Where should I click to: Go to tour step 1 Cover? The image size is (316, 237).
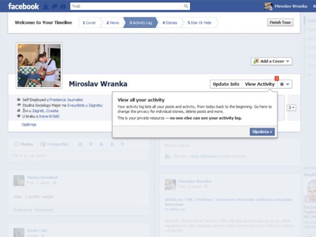(x=91, y=23)
